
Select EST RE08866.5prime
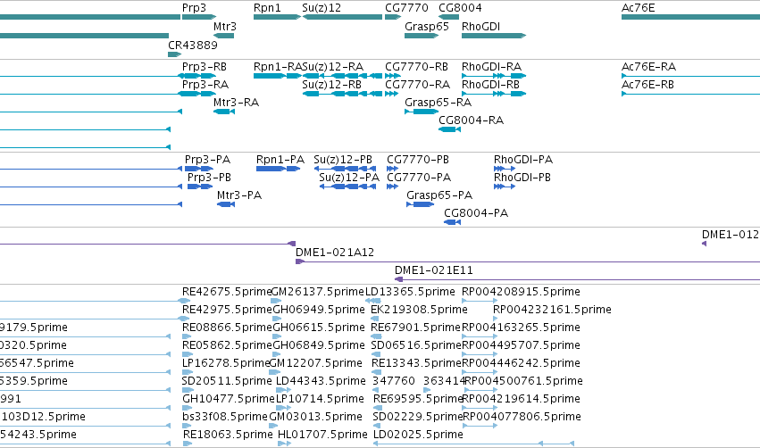(x=226, y=328)
